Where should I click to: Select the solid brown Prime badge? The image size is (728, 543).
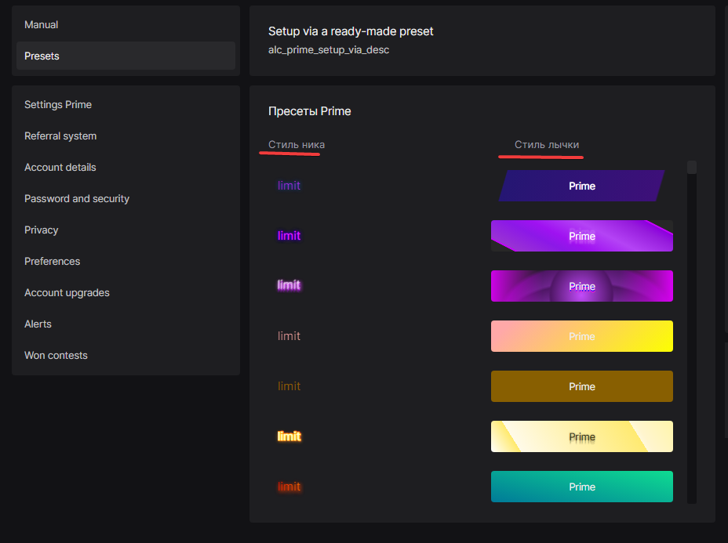pos(581,386)
